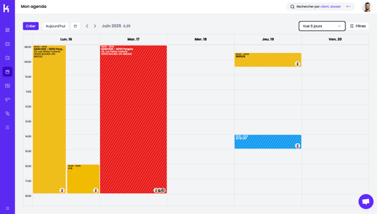Open the Tuesday red NARCISSE Pergola event
Image resolution: width=377 pixels, height=214 pixels.
[x=133, y=119]
